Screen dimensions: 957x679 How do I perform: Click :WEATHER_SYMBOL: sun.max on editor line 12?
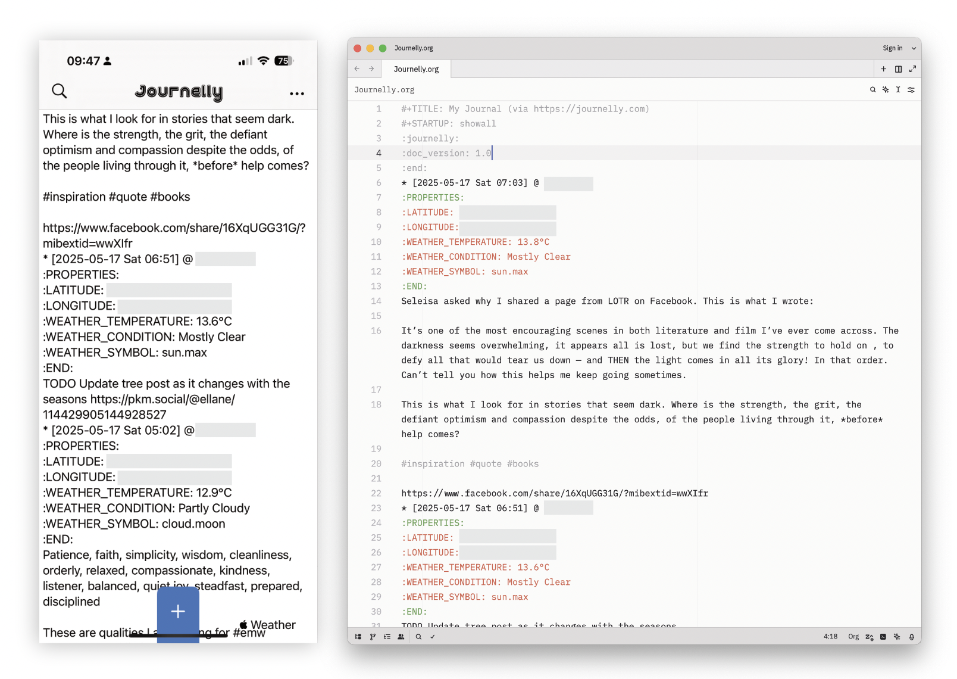[x=464, y=272]
